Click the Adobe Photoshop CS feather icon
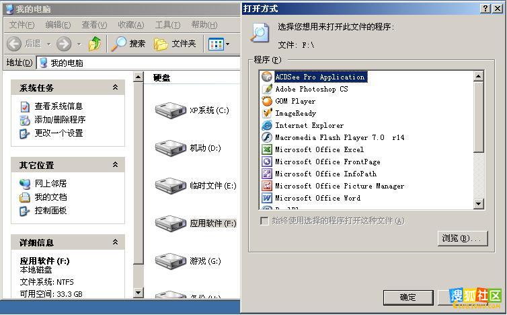Screen dimensions: 507x315 coord(267,89)
